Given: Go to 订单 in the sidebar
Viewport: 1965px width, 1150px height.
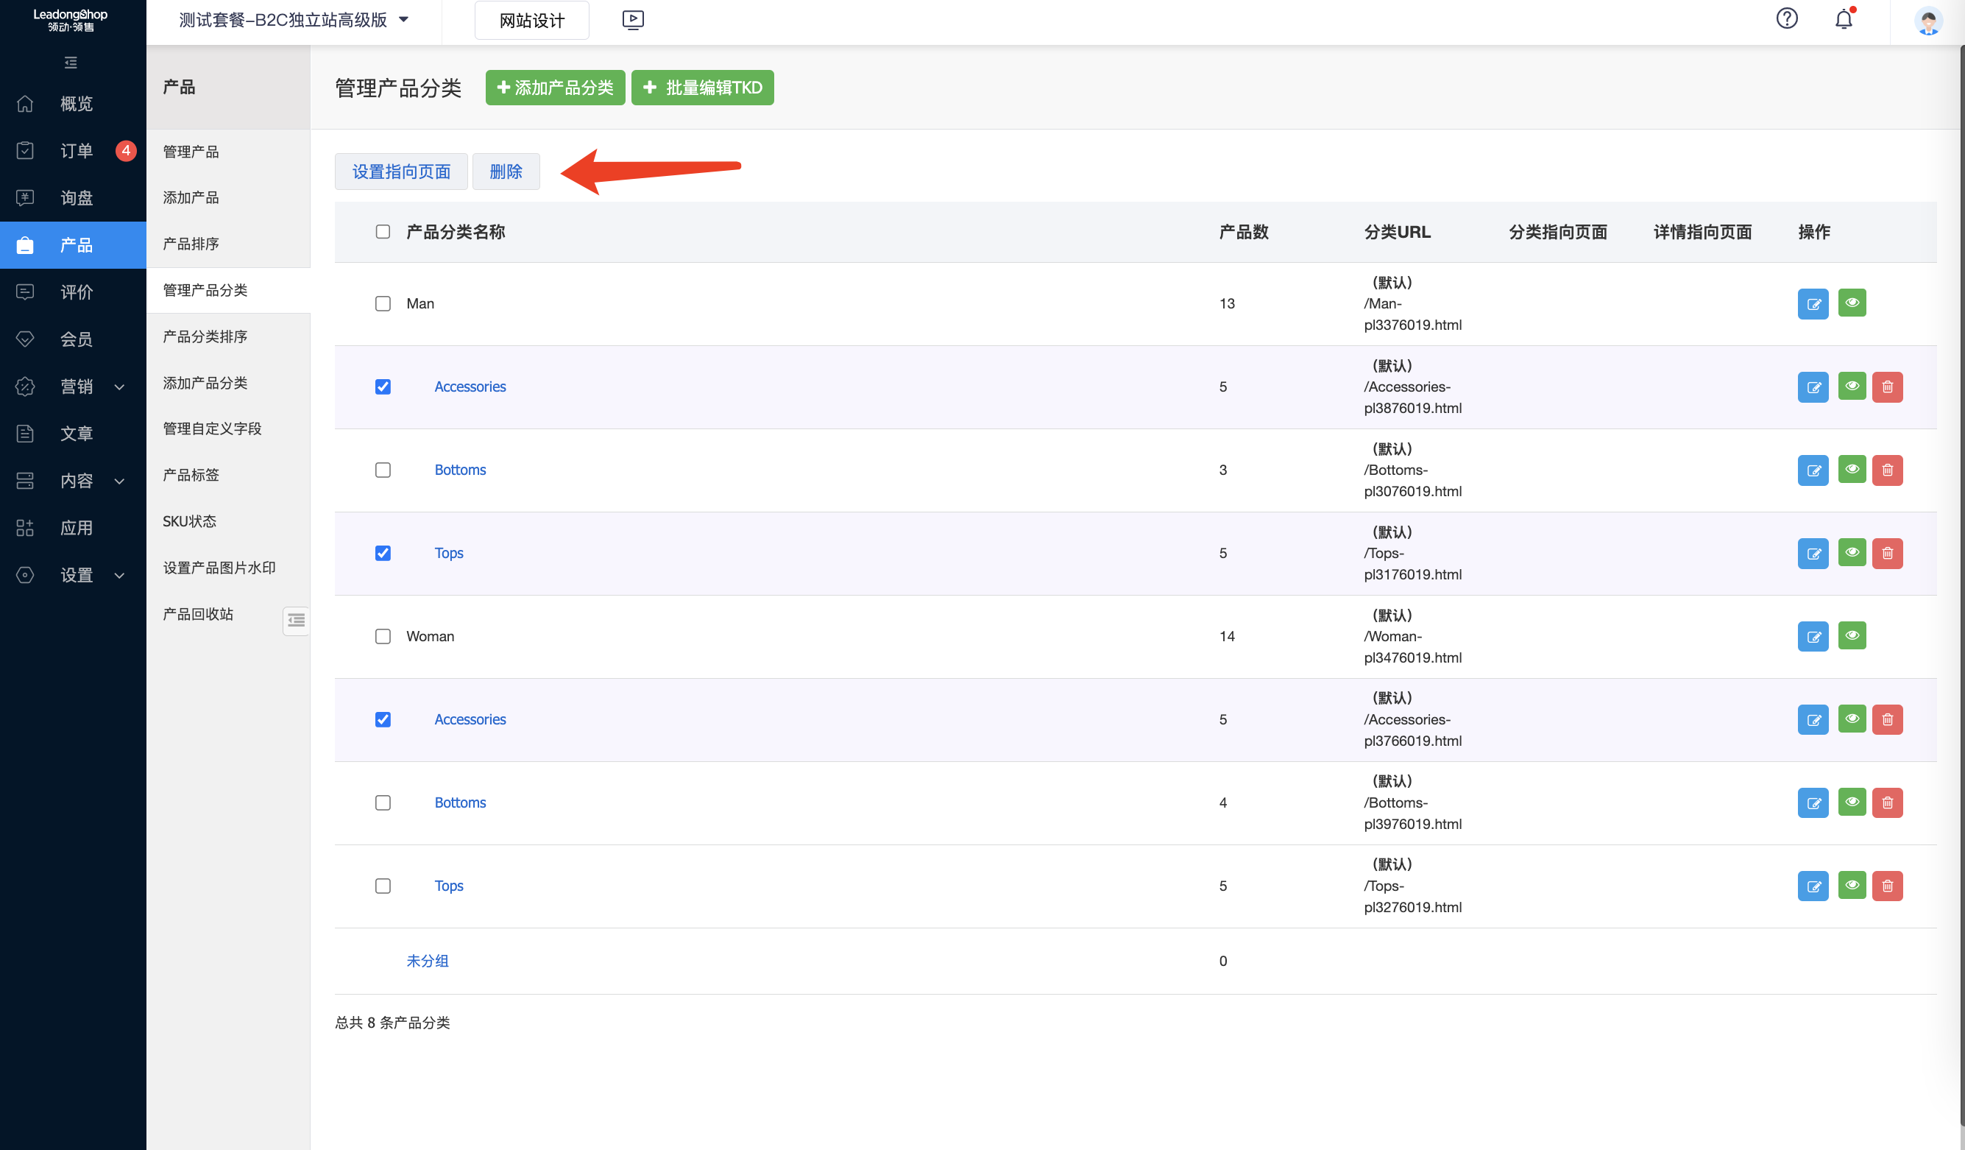Looking at the screenshot, I should [76, 151].
